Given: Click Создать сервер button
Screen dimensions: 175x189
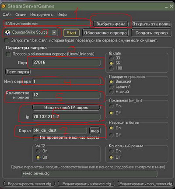Looking at the screenshot, I should [151, 33].
